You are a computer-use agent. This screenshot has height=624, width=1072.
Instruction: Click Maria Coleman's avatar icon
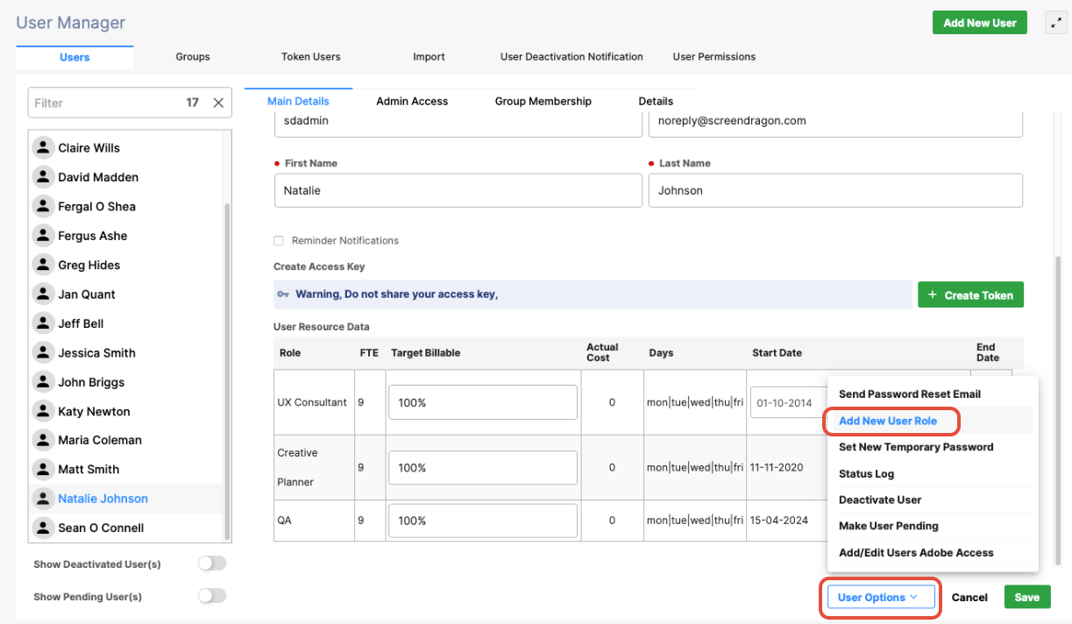click(42, 440)
